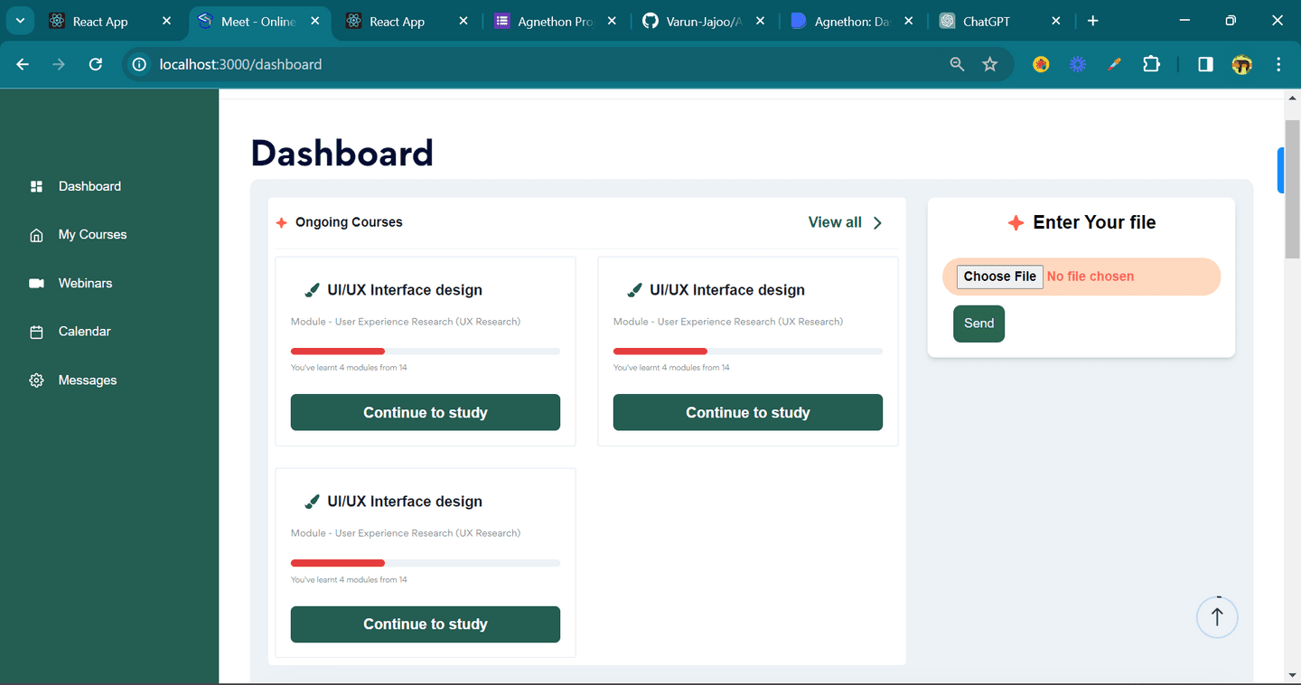Click the No file chosen text
1301x685 pixels.
1090,277
